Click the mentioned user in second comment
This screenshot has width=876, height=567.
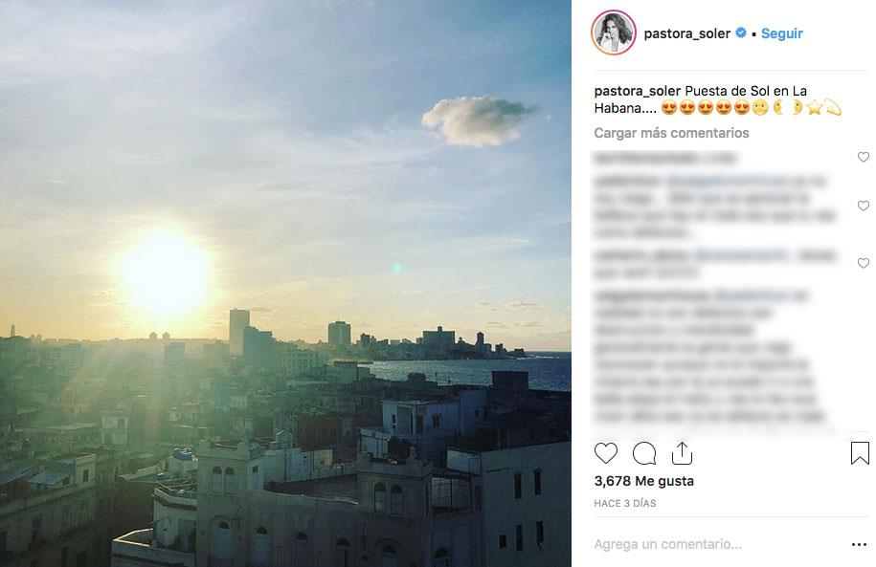[727, 181]
